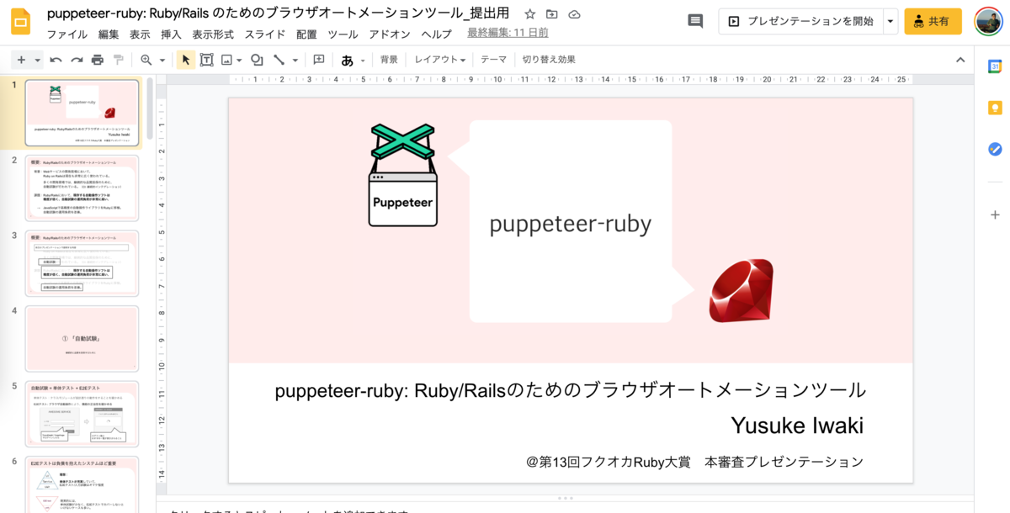The image size is (1010, 513).
Task: Add a new slide with plus button
Action: pos(21,60)
